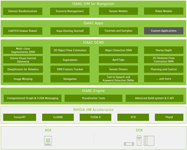Select 2D Skeleton Pose Estimation DNN
The width and height of the screenshot is (187, 150).
click(x=164, y=60)
